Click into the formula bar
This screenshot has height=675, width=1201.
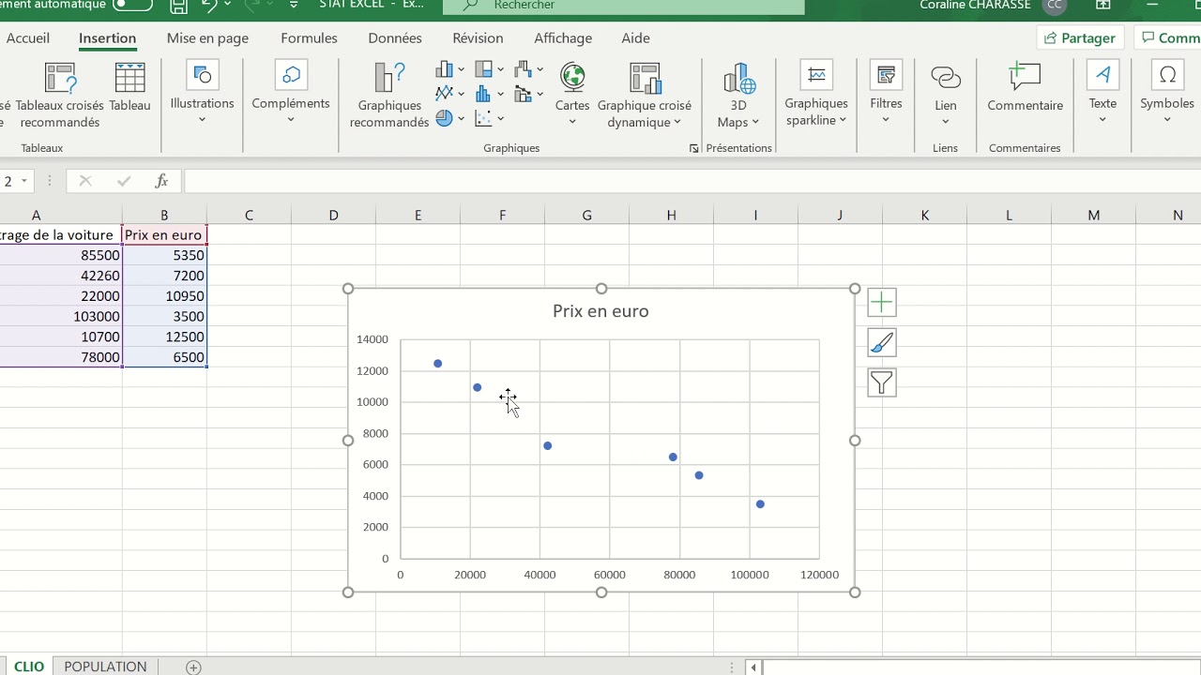pyautogui.click(x=692, y=181)
